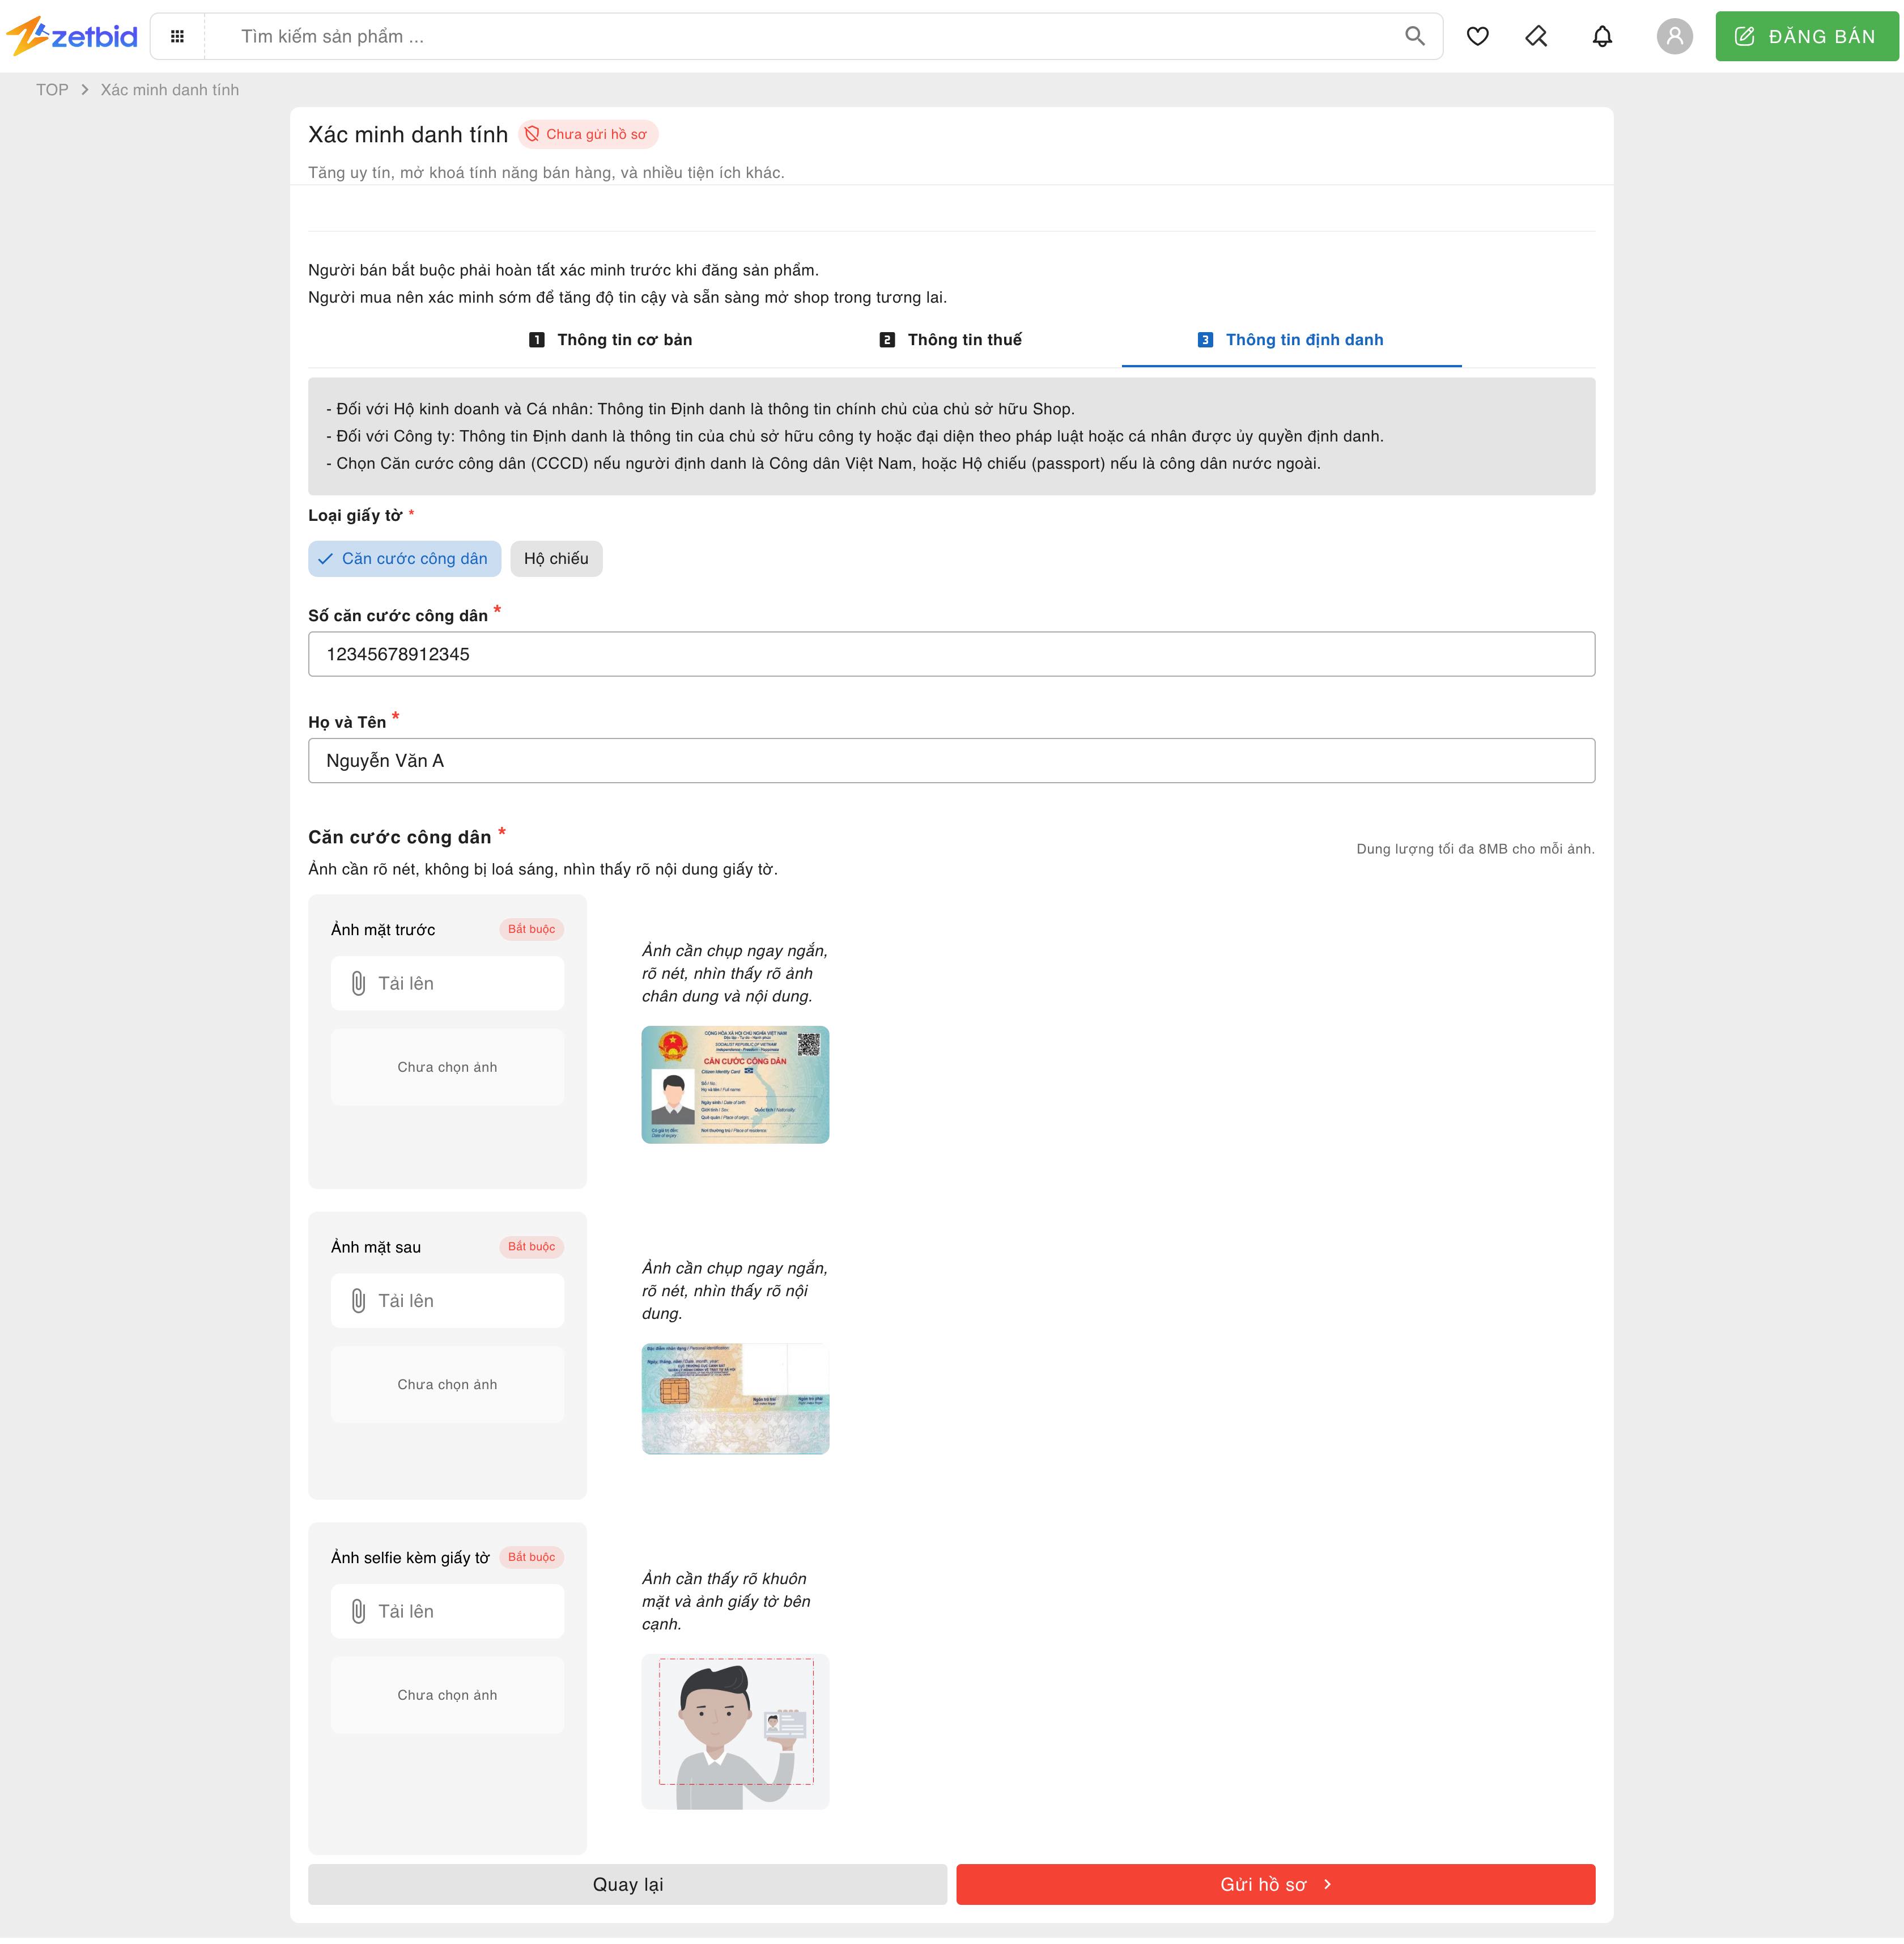The height and width of the screenshot is (1944, 1904).
Task: Open the auction gavel icon
Action: coord(1537,37)
